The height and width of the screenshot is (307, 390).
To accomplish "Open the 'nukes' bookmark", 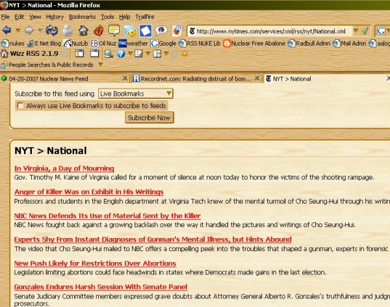I will (13, 44).
